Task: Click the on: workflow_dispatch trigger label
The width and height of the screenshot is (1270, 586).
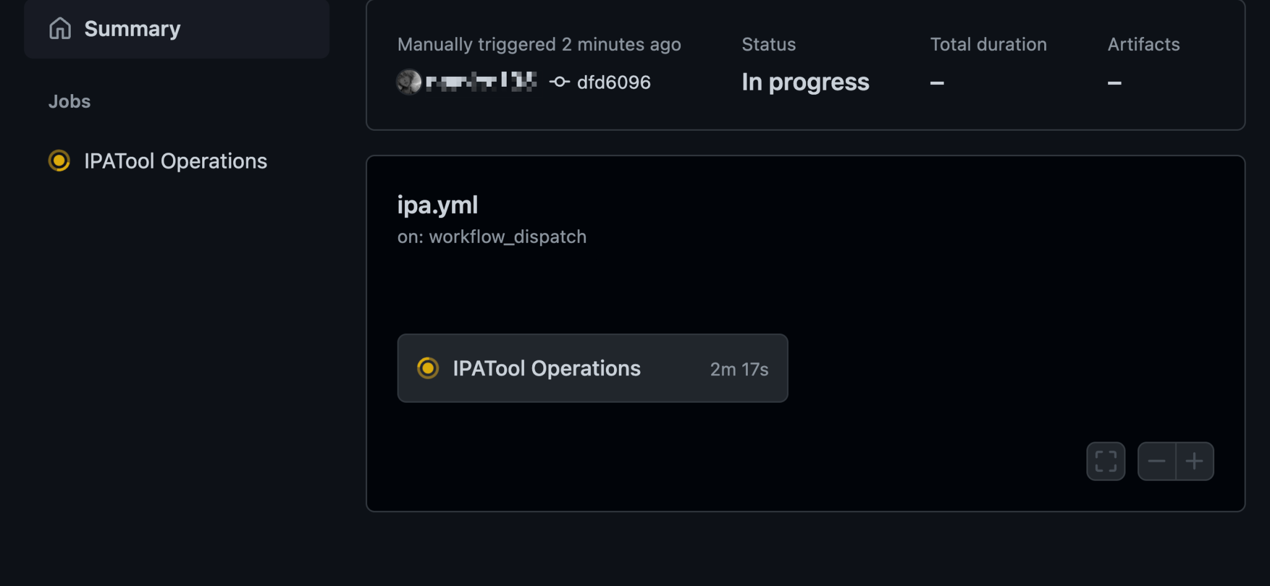Action: 492,236
